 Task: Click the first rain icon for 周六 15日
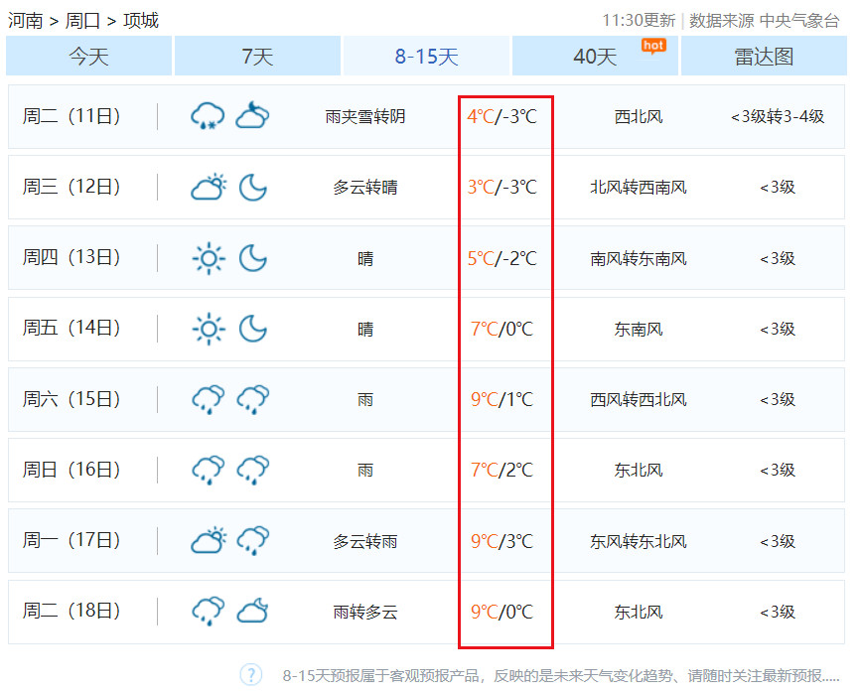pos(208,400)
